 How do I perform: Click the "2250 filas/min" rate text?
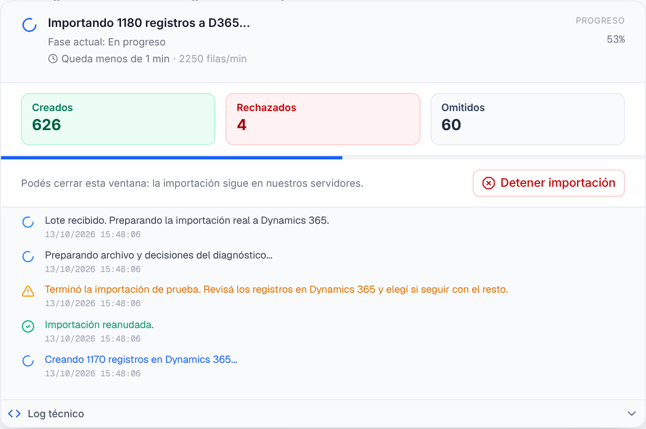pos(213,59)
